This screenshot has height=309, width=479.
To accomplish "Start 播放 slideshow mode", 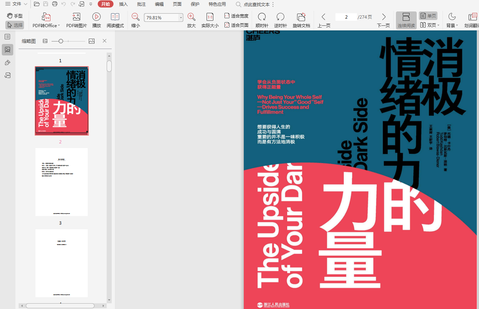I will [x=96, y=20].
